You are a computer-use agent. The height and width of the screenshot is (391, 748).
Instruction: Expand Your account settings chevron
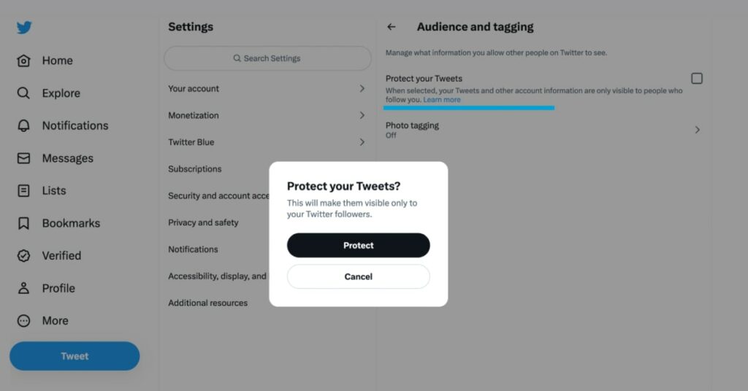click(x=362, y=88)
